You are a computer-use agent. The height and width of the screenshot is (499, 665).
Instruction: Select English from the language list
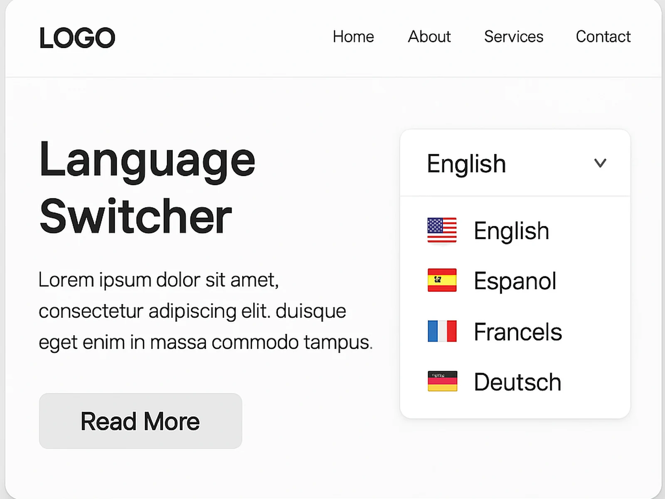click(511, 230)
